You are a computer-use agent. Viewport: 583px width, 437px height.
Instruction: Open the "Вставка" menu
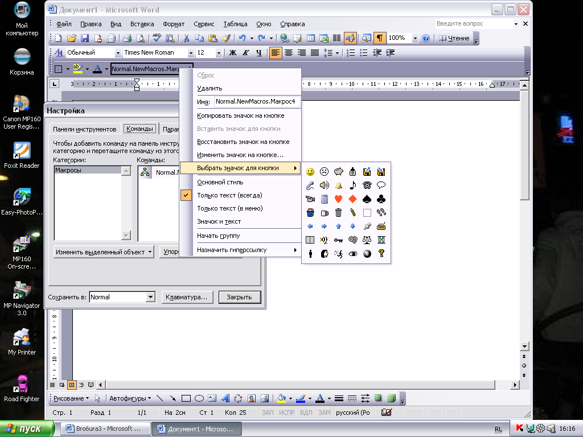[x=142, y=24]
